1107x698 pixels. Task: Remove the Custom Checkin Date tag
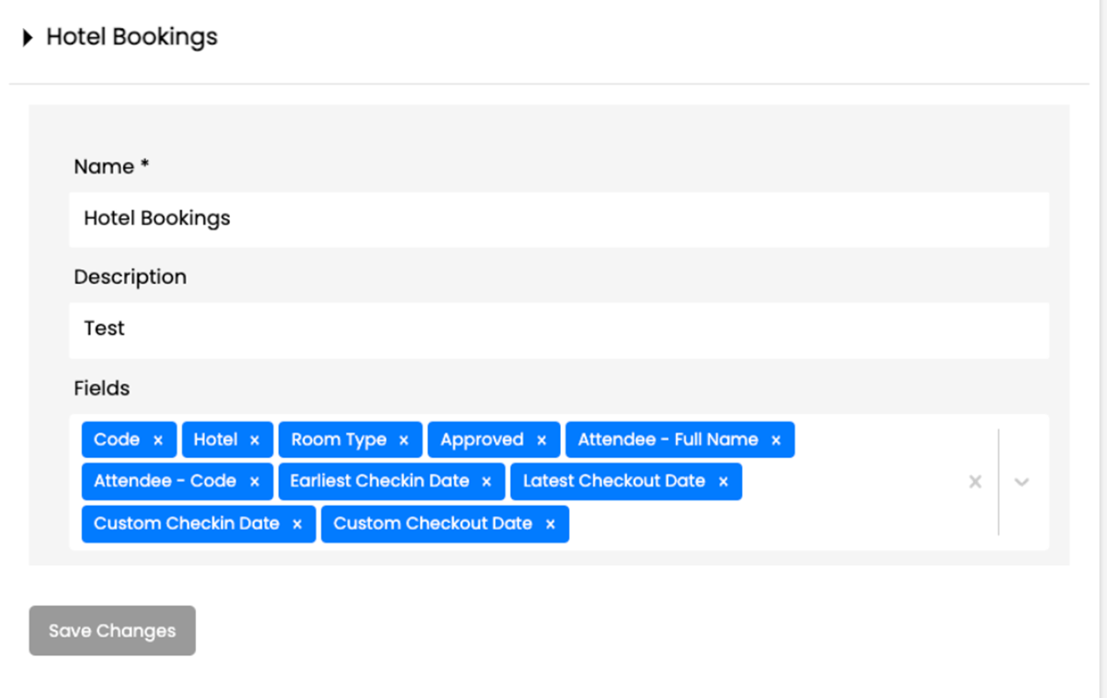(297, 524)
